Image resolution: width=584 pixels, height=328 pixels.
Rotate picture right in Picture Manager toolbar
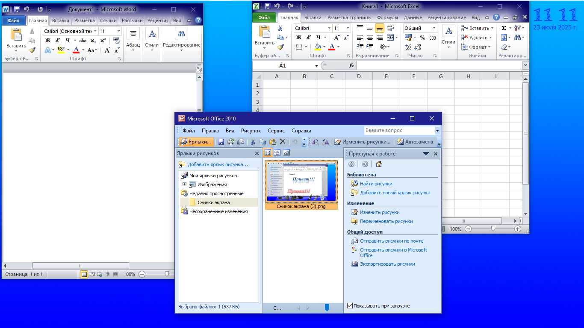point(326,142)
